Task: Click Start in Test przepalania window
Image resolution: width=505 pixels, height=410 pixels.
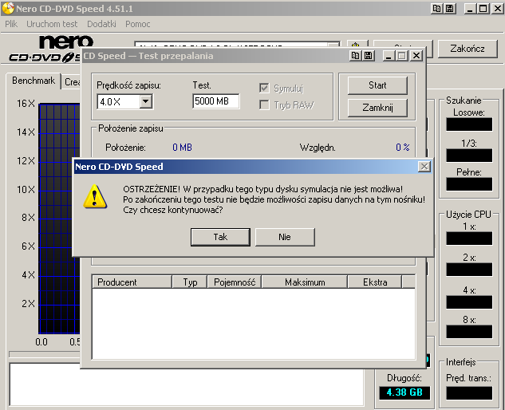Action: tap(377, 85)
